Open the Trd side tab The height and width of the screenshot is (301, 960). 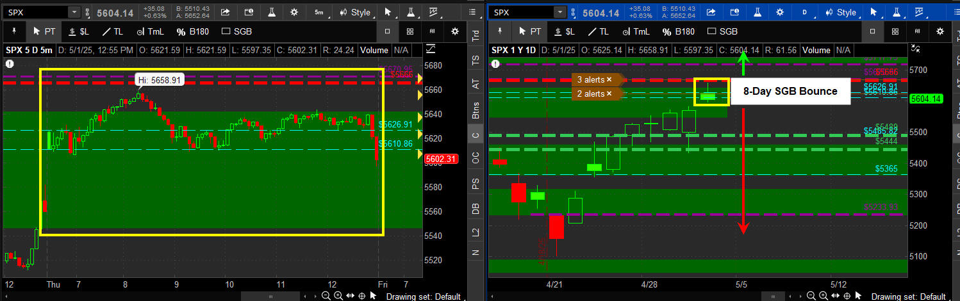pos(476,37)
